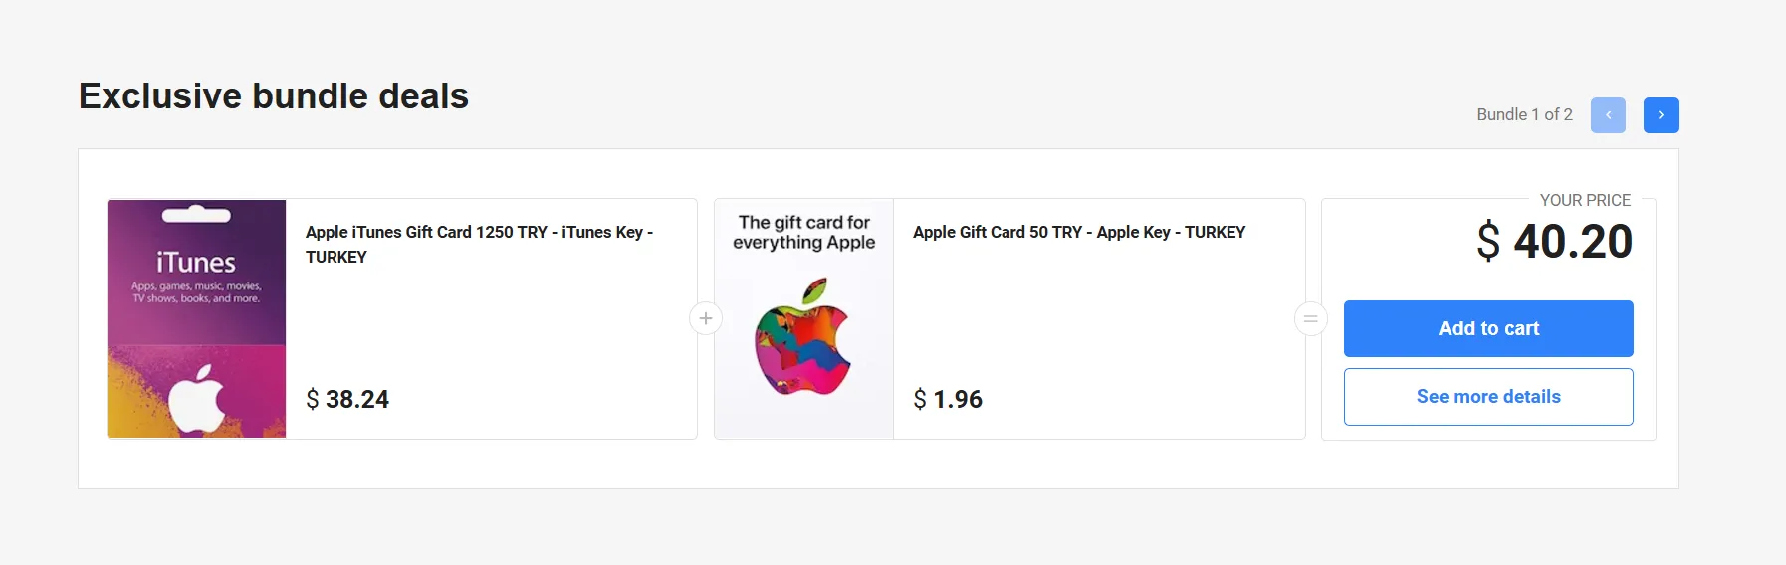Click the 'Bundle 1 of 2' counter
This screenshot has width=1786, height=565.
point(1524,114)
